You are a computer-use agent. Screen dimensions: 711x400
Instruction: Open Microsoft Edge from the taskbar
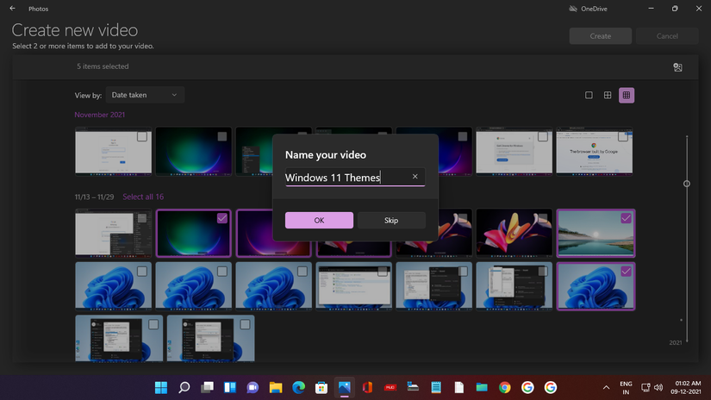point(298,387)
